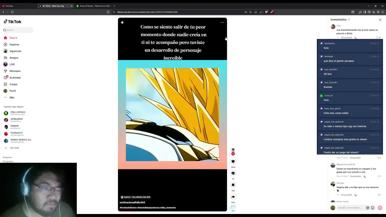Expand the 'Más' sidebar menu
The image size is (386, 217).
(9, 98)
